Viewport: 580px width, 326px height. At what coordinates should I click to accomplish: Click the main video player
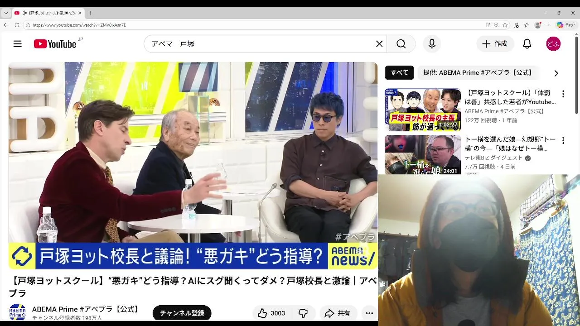[x=193, y=166]
